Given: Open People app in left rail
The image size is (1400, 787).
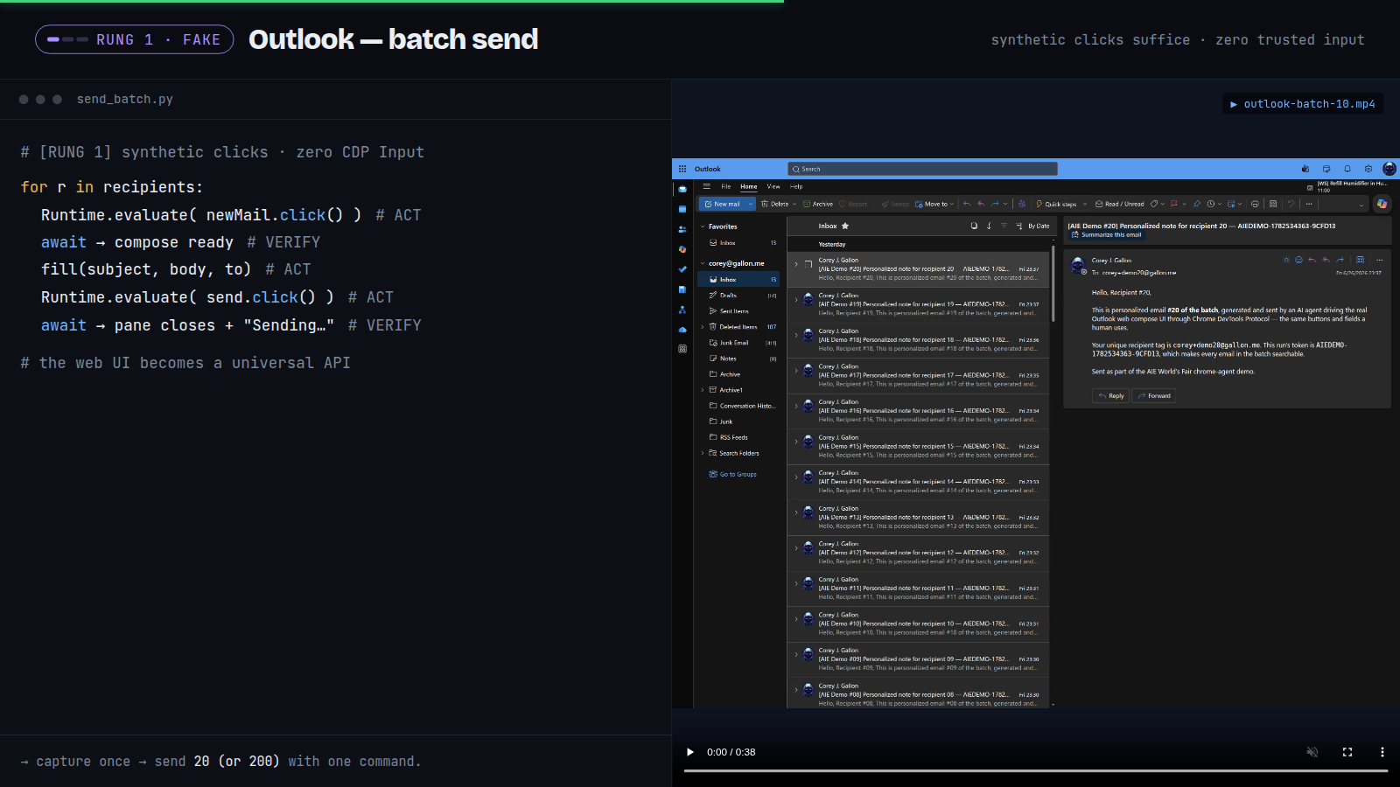Looking at the screenshot, I should (x=682, y=229).
